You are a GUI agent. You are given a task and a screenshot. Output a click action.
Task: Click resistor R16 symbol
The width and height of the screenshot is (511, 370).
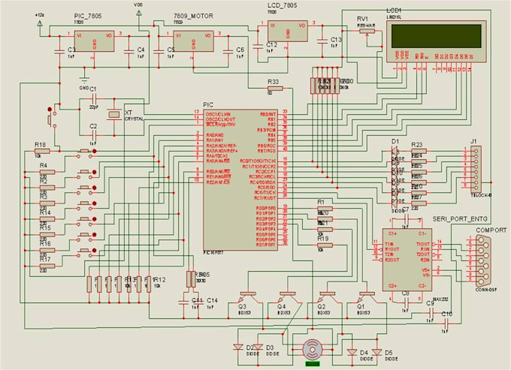coord(47,250)
